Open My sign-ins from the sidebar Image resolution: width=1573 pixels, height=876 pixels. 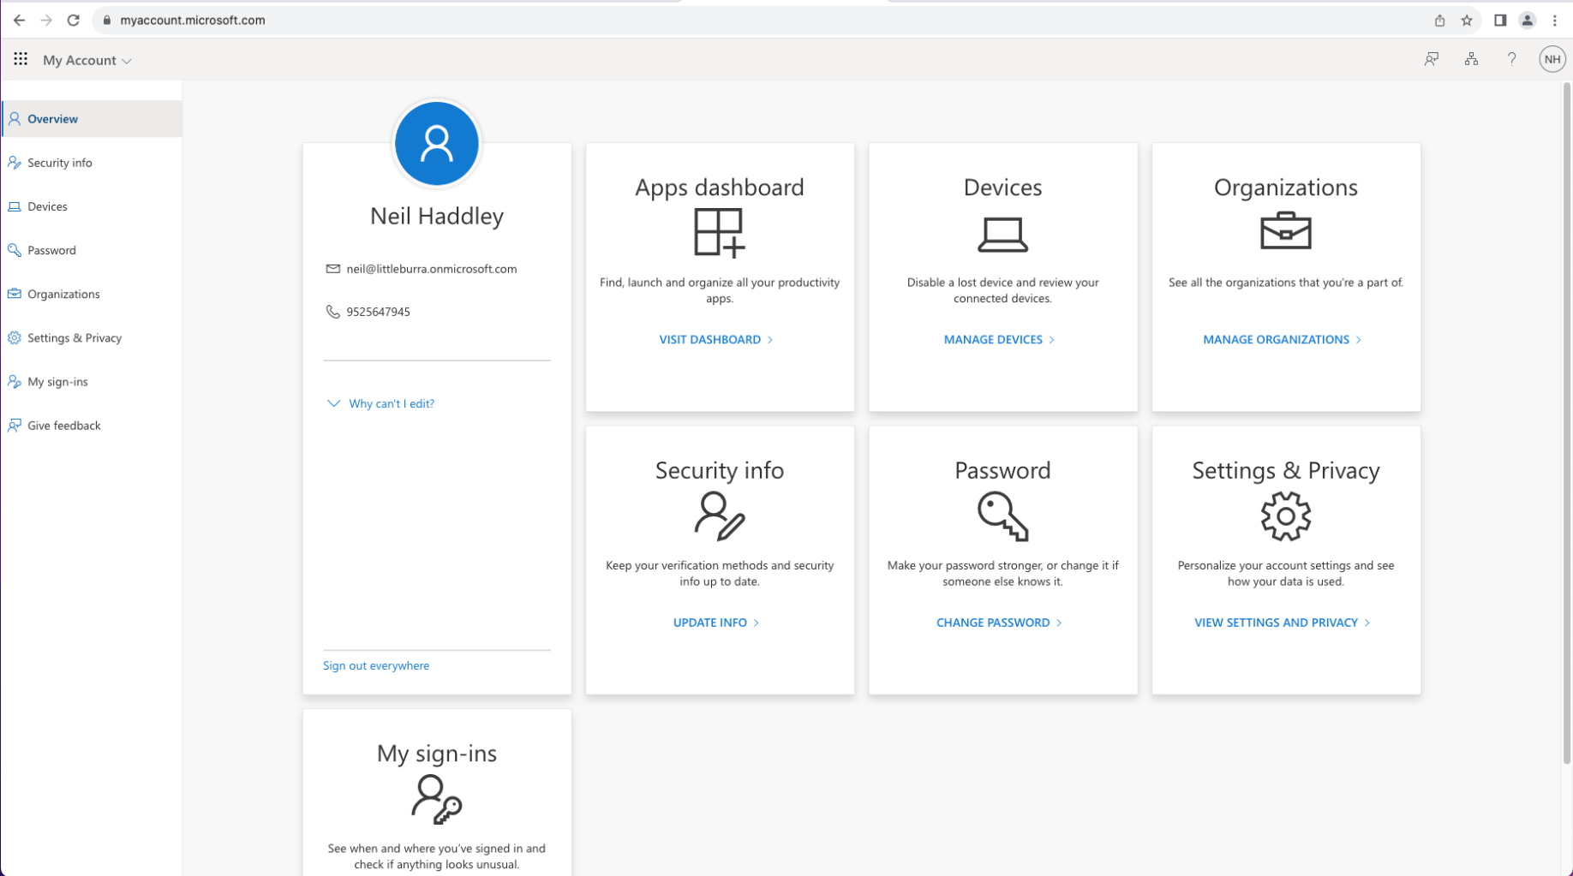click(x=57, y=382)
